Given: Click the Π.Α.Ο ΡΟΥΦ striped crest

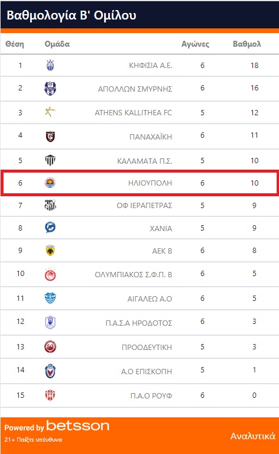Looking at the screenshot, I should (50, 395).
